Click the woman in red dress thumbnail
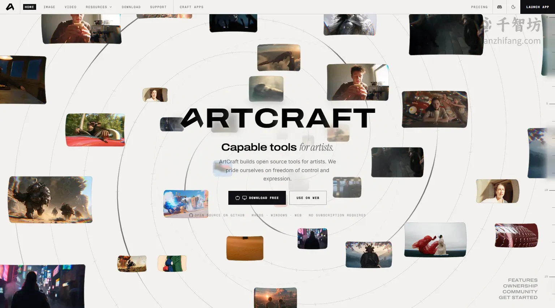Screen dimensions: 555x308 (x=435, y=240)
